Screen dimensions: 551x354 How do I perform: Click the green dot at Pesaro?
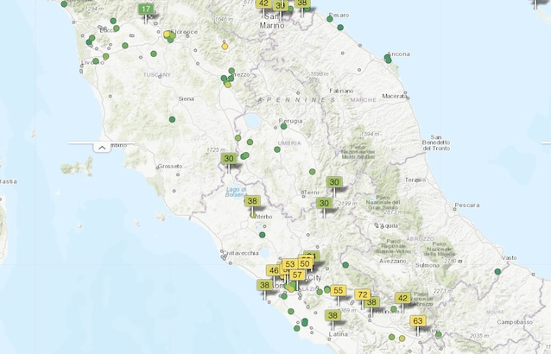point(330,19)
